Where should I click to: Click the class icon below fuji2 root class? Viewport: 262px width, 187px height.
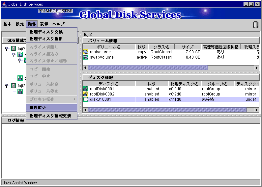[x=20, y=78]
